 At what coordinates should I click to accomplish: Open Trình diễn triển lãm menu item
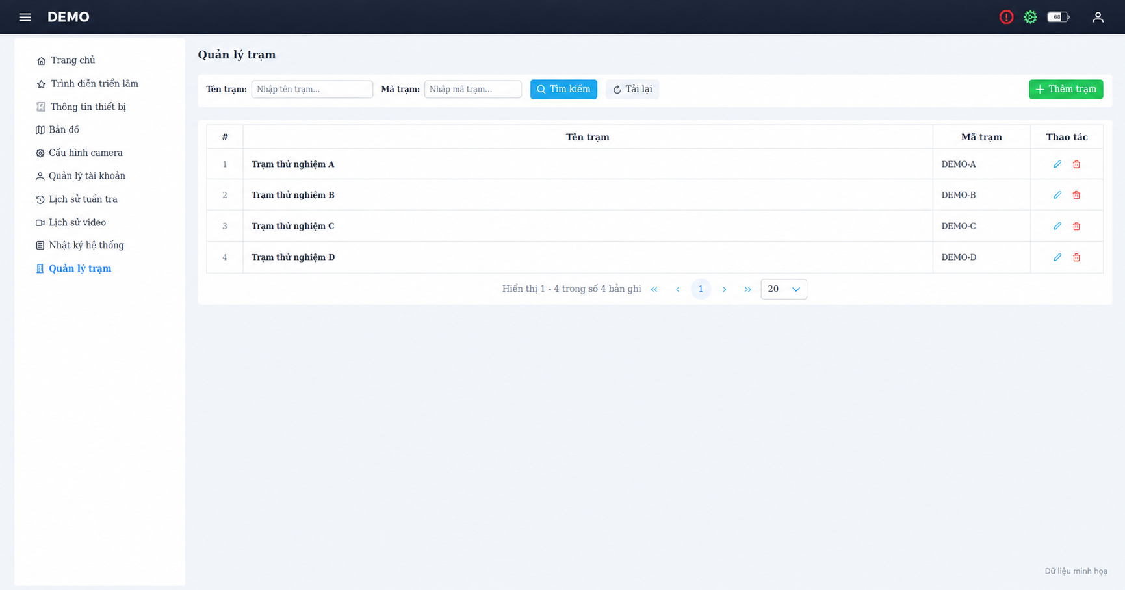[88, 84]
